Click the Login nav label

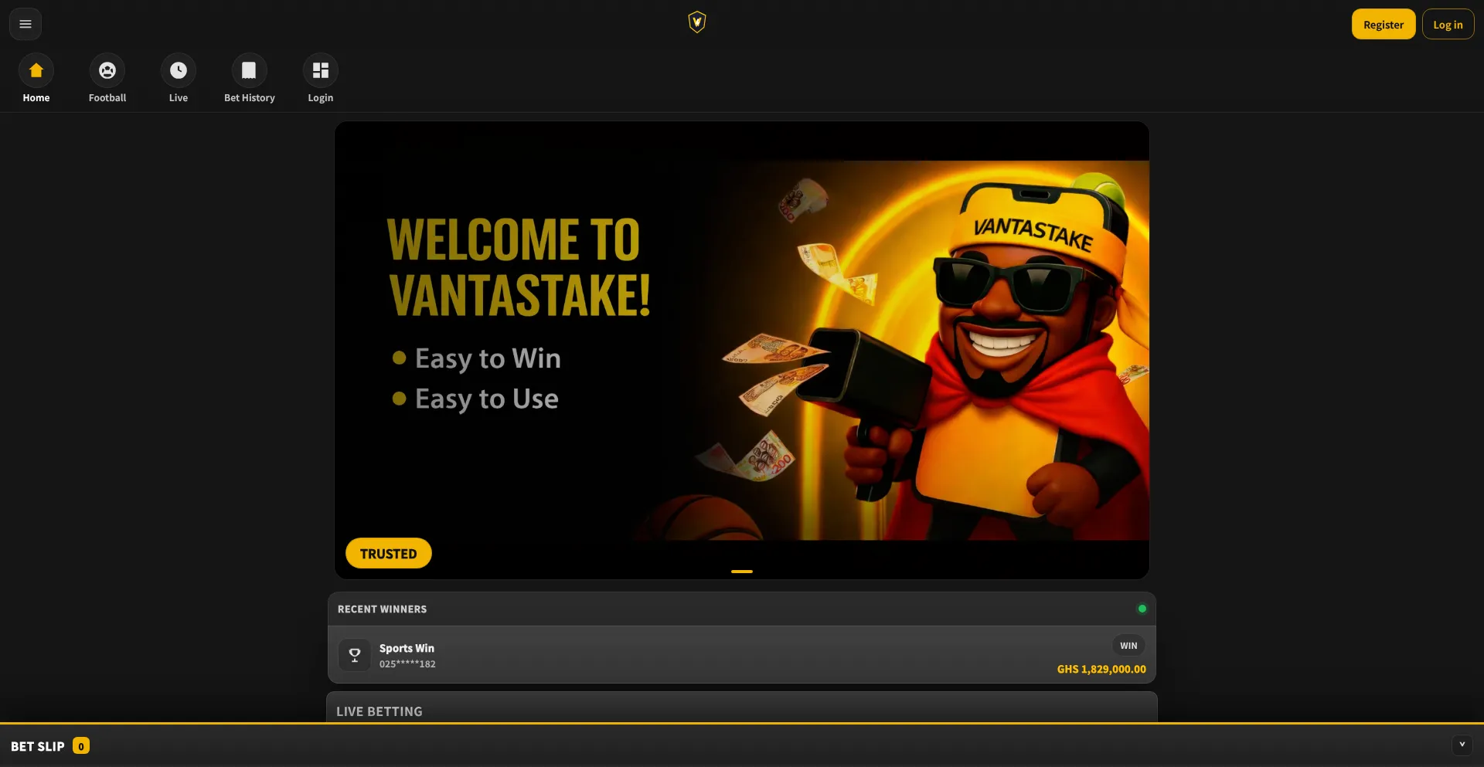pyautogui.click(x=321, y=98)
